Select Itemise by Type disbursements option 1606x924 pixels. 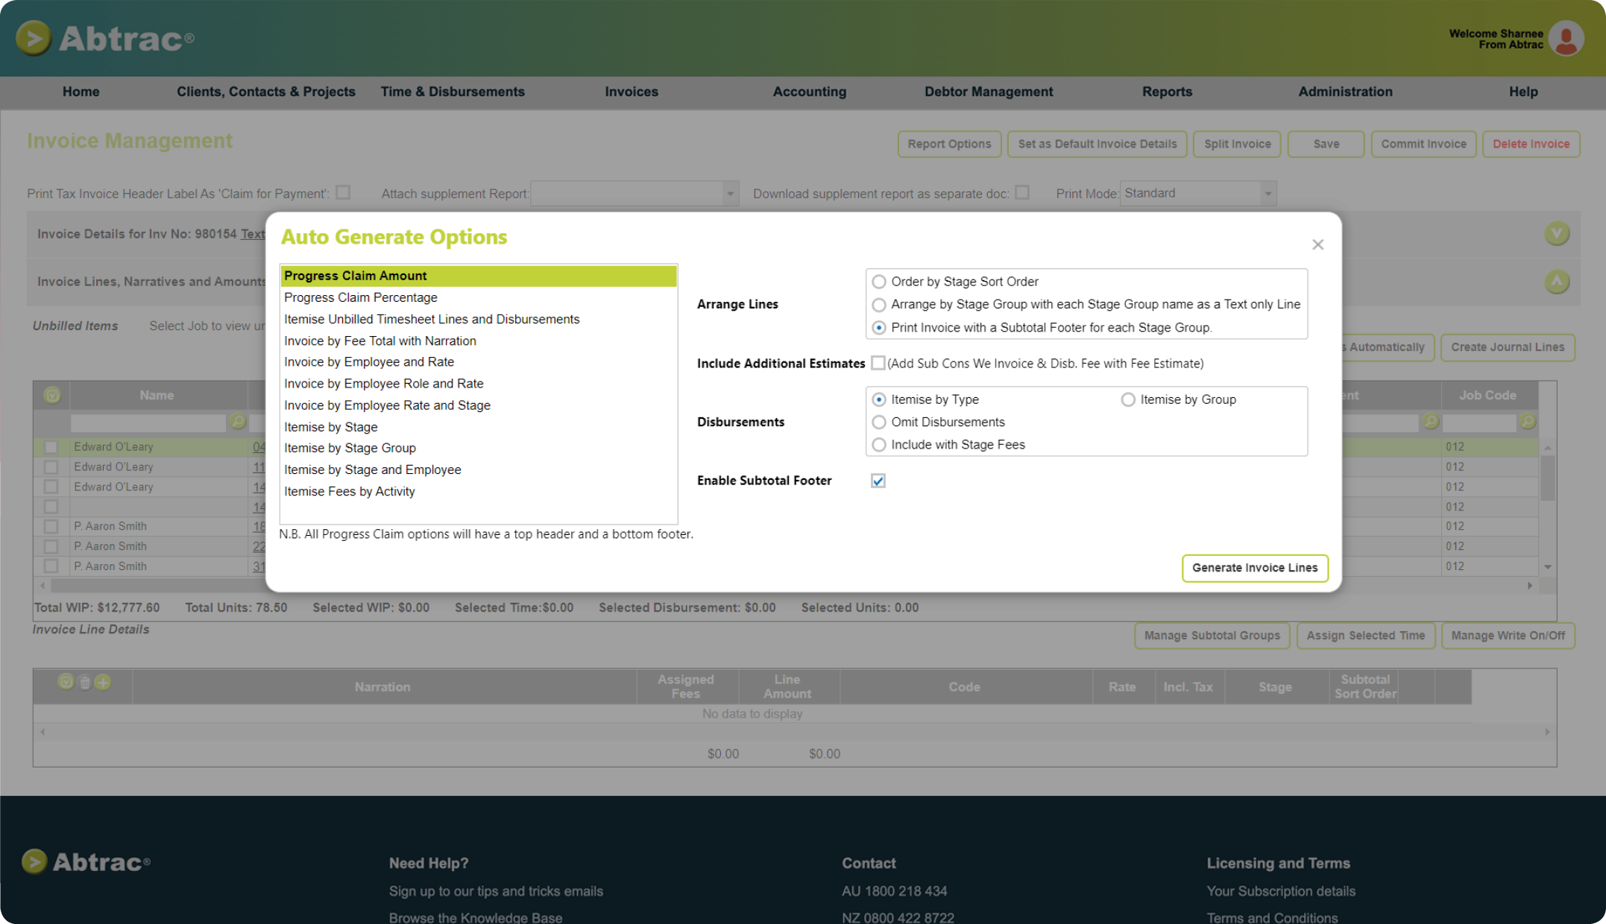click(881, 399)
